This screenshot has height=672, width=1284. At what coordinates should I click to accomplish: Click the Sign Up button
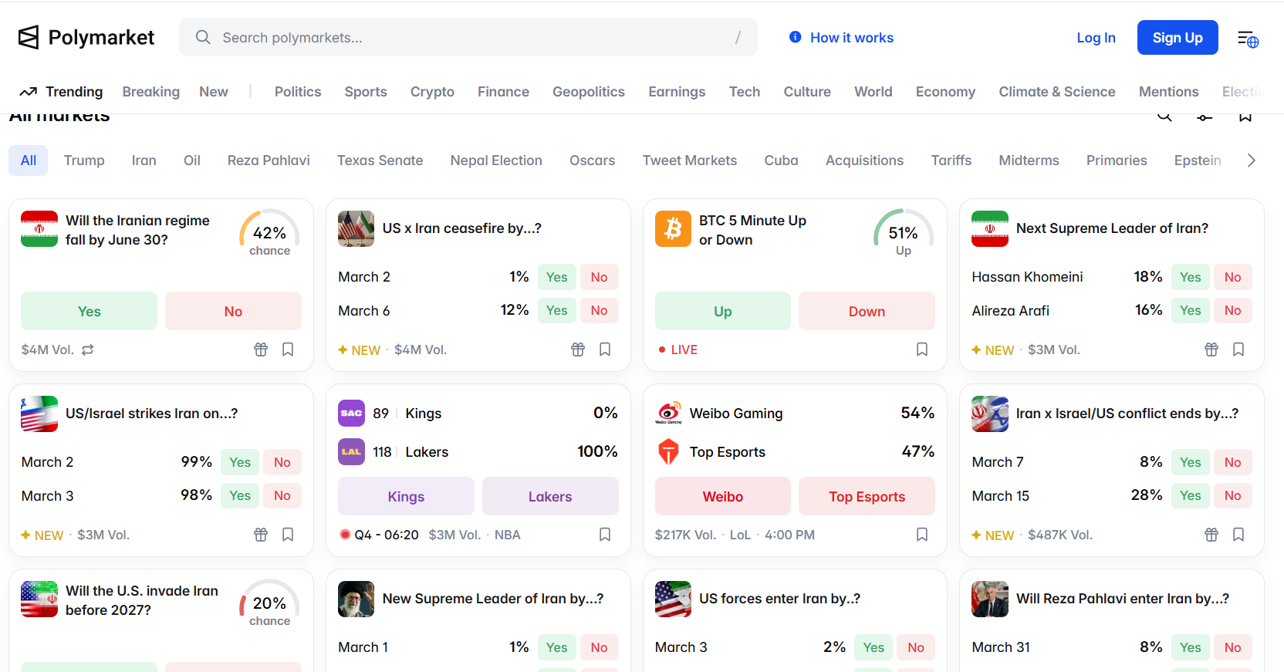(1178, 38)
